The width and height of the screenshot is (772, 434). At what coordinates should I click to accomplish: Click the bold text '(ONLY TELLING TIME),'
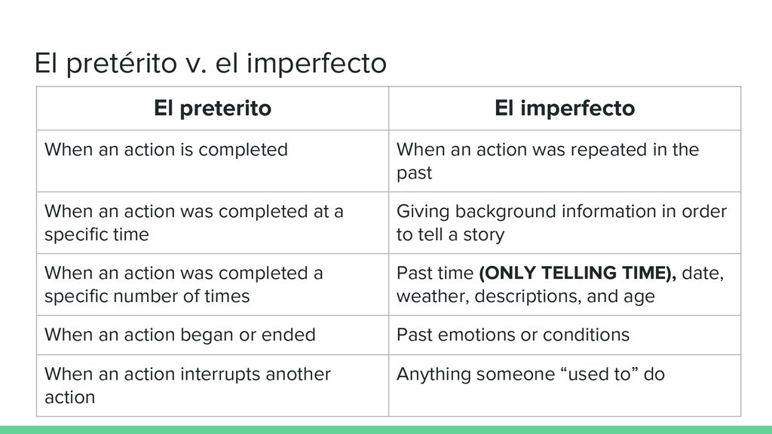pyautogui.click(x=577, y=273)
